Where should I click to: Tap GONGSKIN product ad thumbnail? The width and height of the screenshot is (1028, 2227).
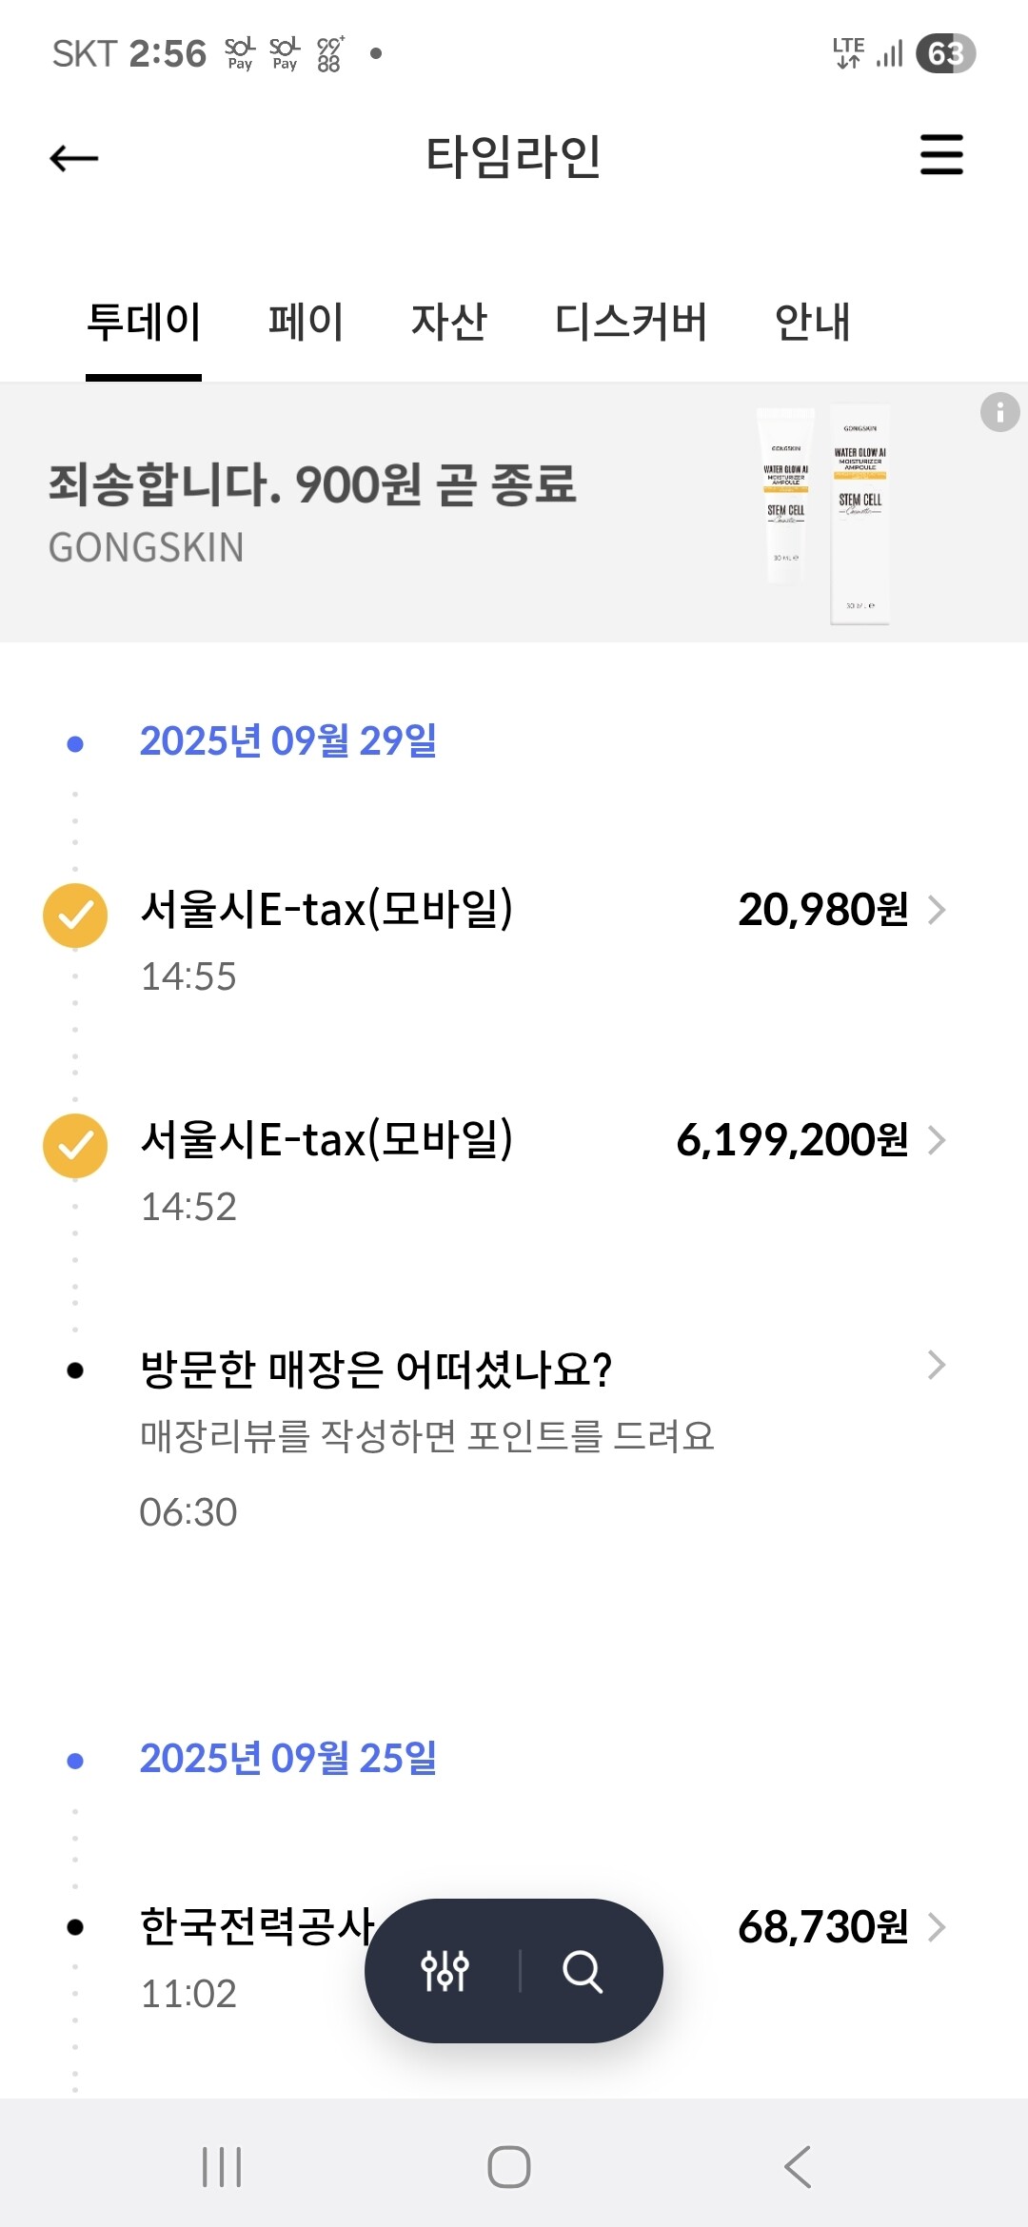[824, 514]
